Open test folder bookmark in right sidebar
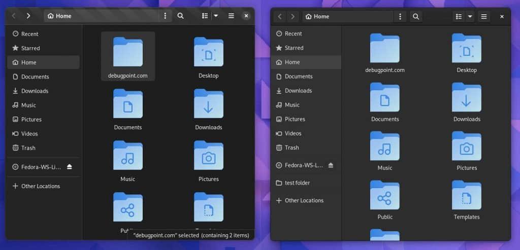This screenshot has height=250, width=520. (x=297, y=183)
